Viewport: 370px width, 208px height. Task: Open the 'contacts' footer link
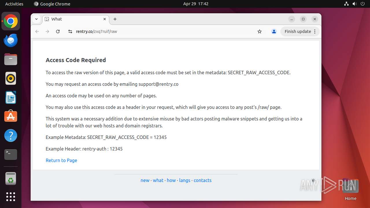(203, 180)
